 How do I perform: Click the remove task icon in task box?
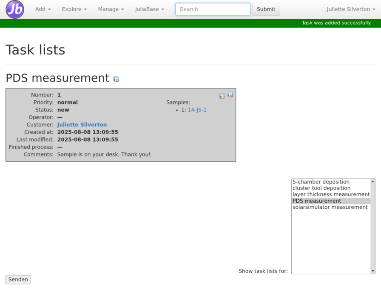[230, 94]
